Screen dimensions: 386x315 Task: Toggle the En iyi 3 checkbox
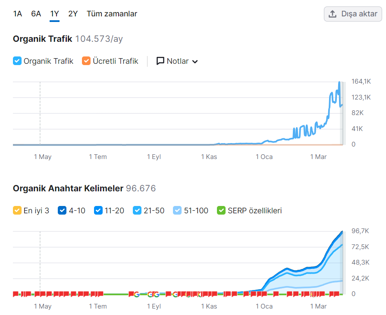coord(17,210)
